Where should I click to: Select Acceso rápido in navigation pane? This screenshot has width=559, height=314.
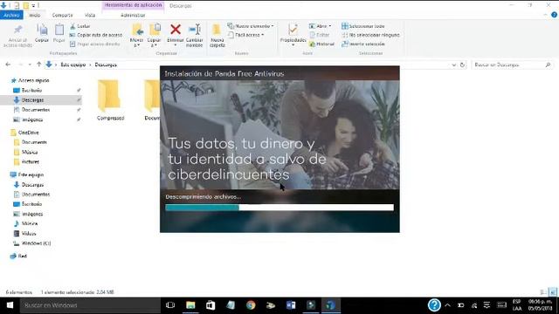[33, 80]
